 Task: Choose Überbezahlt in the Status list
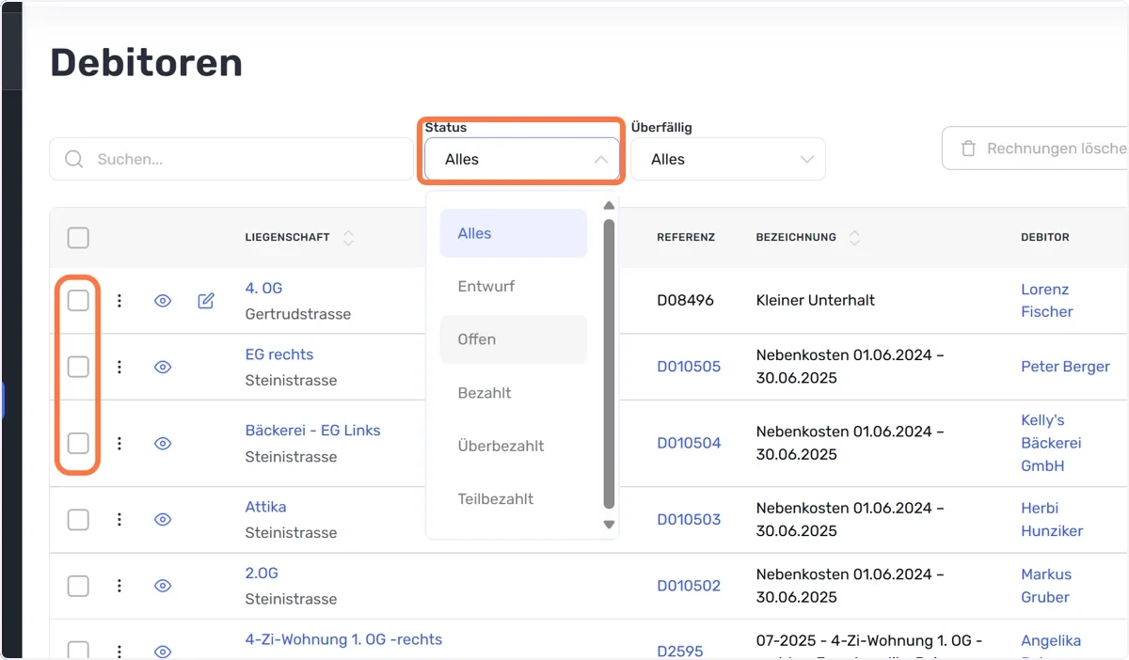coord(514,446)
